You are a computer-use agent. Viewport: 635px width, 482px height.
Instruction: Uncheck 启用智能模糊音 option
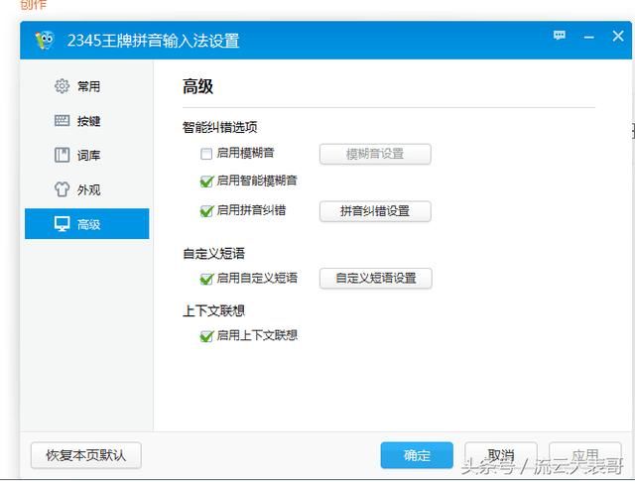(x=206, y=181)
